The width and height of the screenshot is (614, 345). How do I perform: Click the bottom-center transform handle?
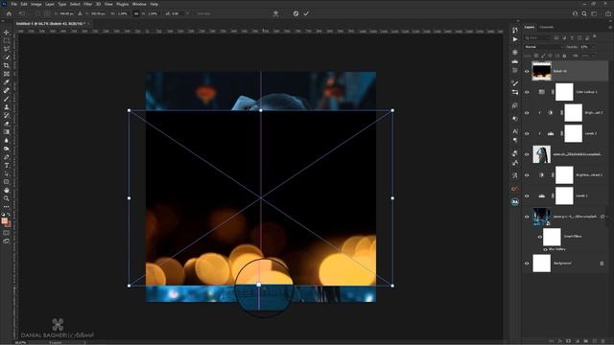259,286
